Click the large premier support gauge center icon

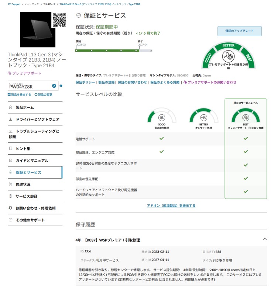[x=228, y=56]
